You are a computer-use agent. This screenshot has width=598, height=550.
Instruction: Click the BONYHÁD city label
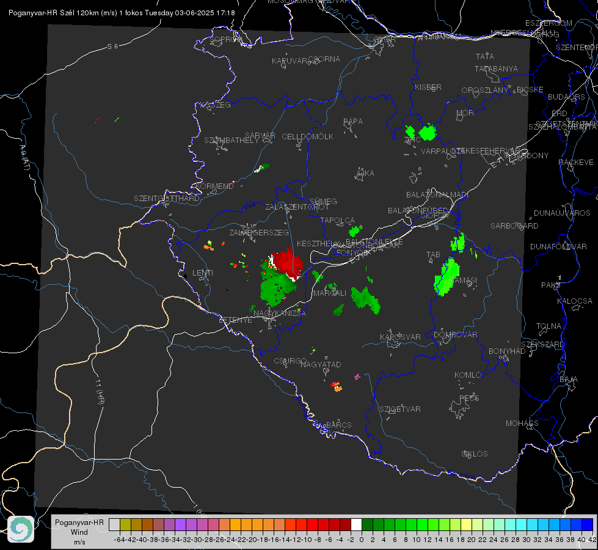[507, 351]
